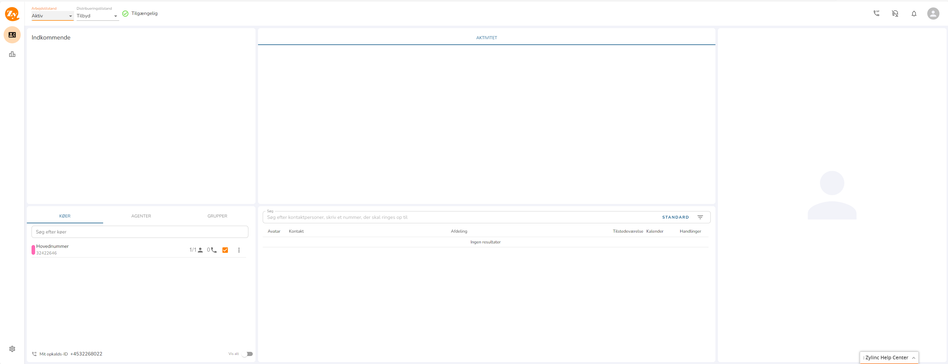Open the Distribueringstilstand dropdown
This screenshot has height=364, width=948.
(98, 16)
